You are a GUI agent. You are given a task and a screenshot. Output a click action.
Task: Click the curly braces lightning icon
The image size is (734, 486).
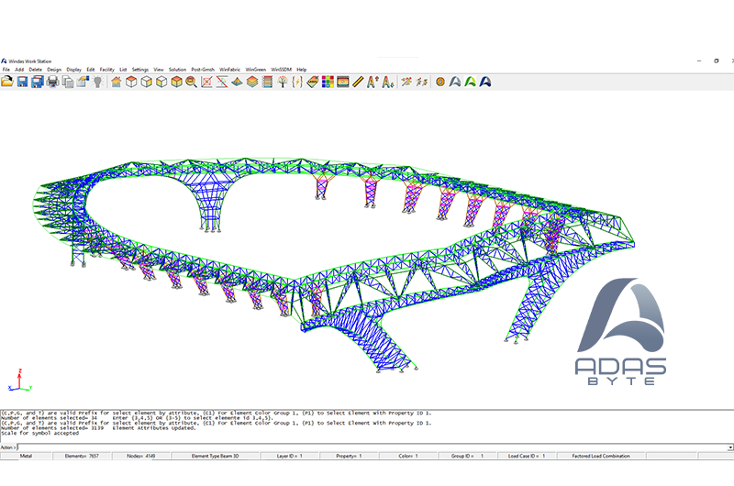297,82
